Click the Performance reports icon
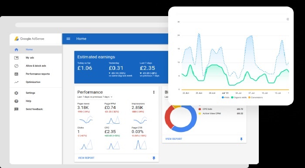 (x=17, y=74)
